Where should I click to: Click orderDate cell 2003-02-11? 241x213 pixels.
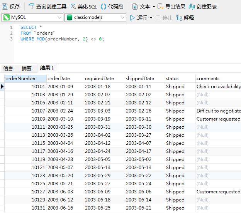pos(65,103)
